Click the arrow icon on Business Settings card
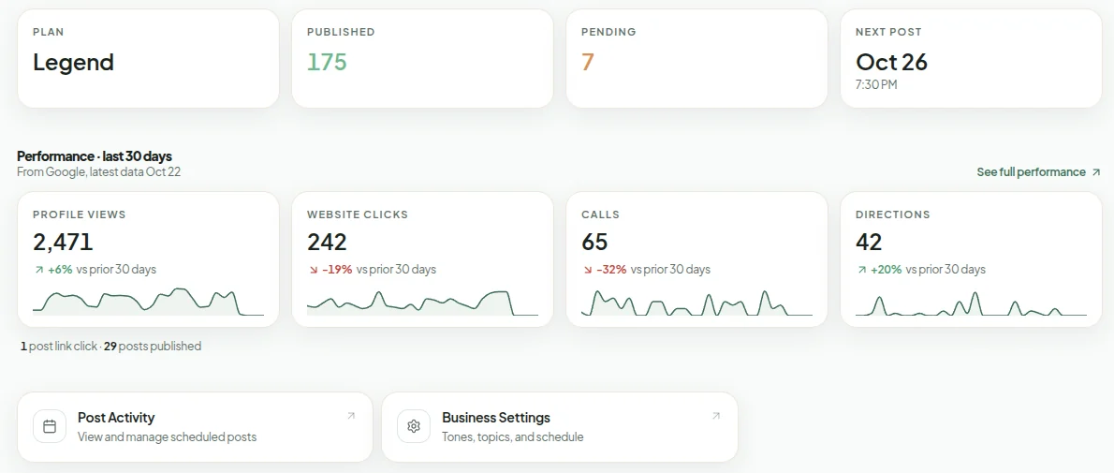The image size is (1114, 473). coord(715,416)
